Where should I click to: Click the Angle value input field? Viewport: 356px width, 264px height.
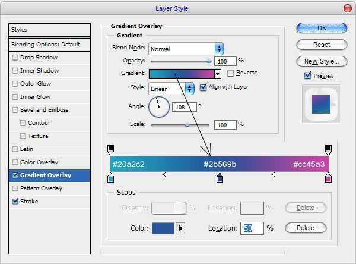click(184, 108)
